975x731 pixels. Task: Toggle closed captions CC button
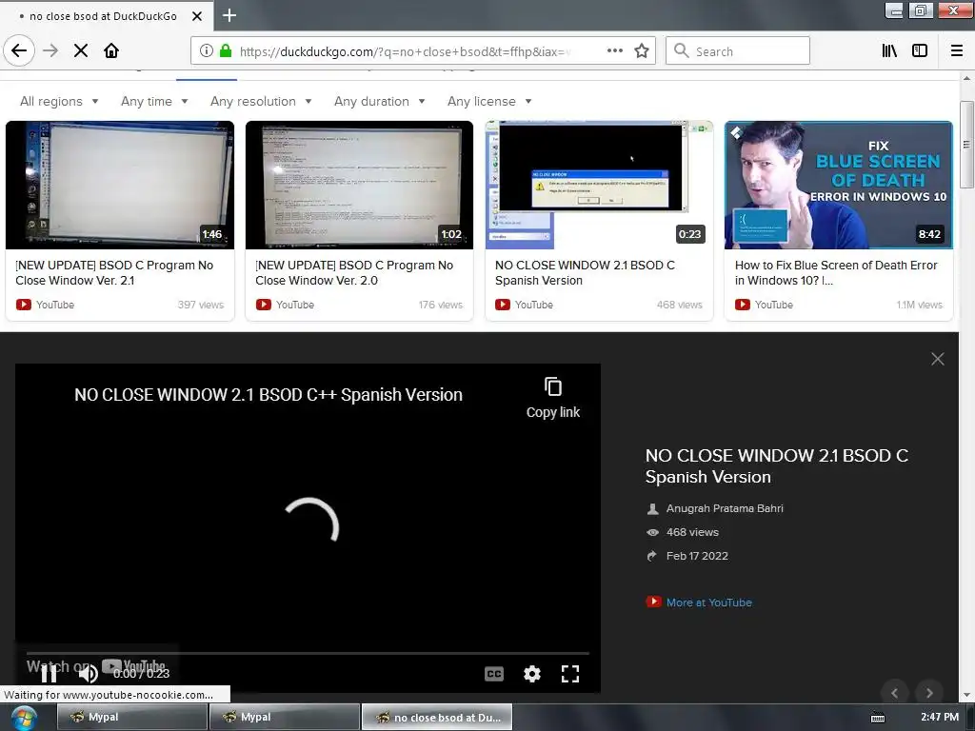point(494,674)
